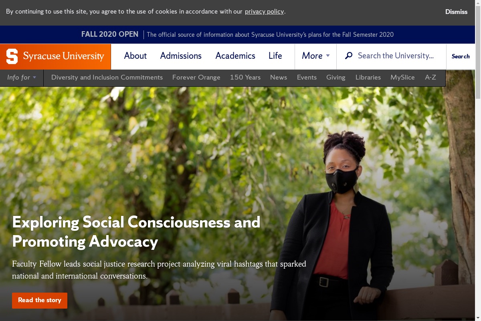Open the Life navigation item
The image size is (481, 321).
point(275,56)
